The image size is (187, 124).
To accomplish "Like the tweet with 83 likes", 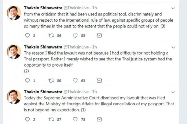I will coord(75,36).
